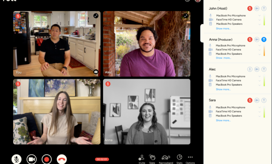Viewport: 272px width, 164px height.
Task: Open the Options menu
Action: pyautogui.click(x=190, y=159)
